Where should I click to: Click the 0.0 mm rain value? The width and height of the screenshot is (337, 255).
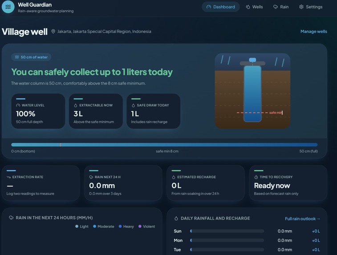(102, 186)
